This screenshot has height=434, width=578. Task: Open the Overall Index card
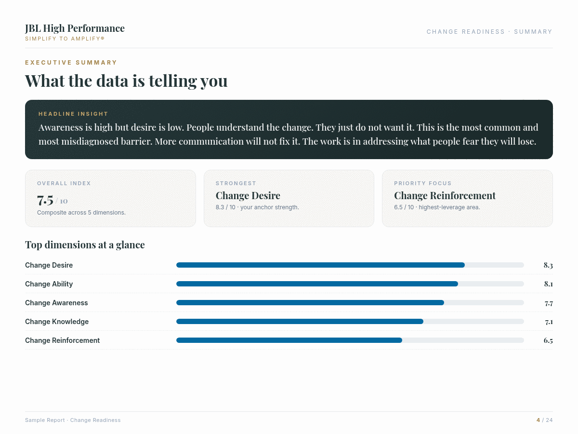[x=110, y=198]
